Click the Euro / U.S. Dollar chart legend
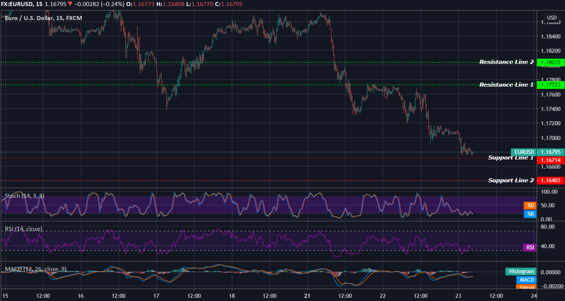The width and height of the screenshot is (565, 301). pos(43,18)
